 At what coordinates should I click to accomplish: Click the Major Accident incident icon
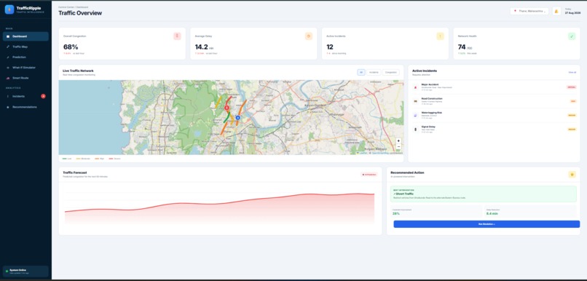pyautogui.click(x=415, y=87)
